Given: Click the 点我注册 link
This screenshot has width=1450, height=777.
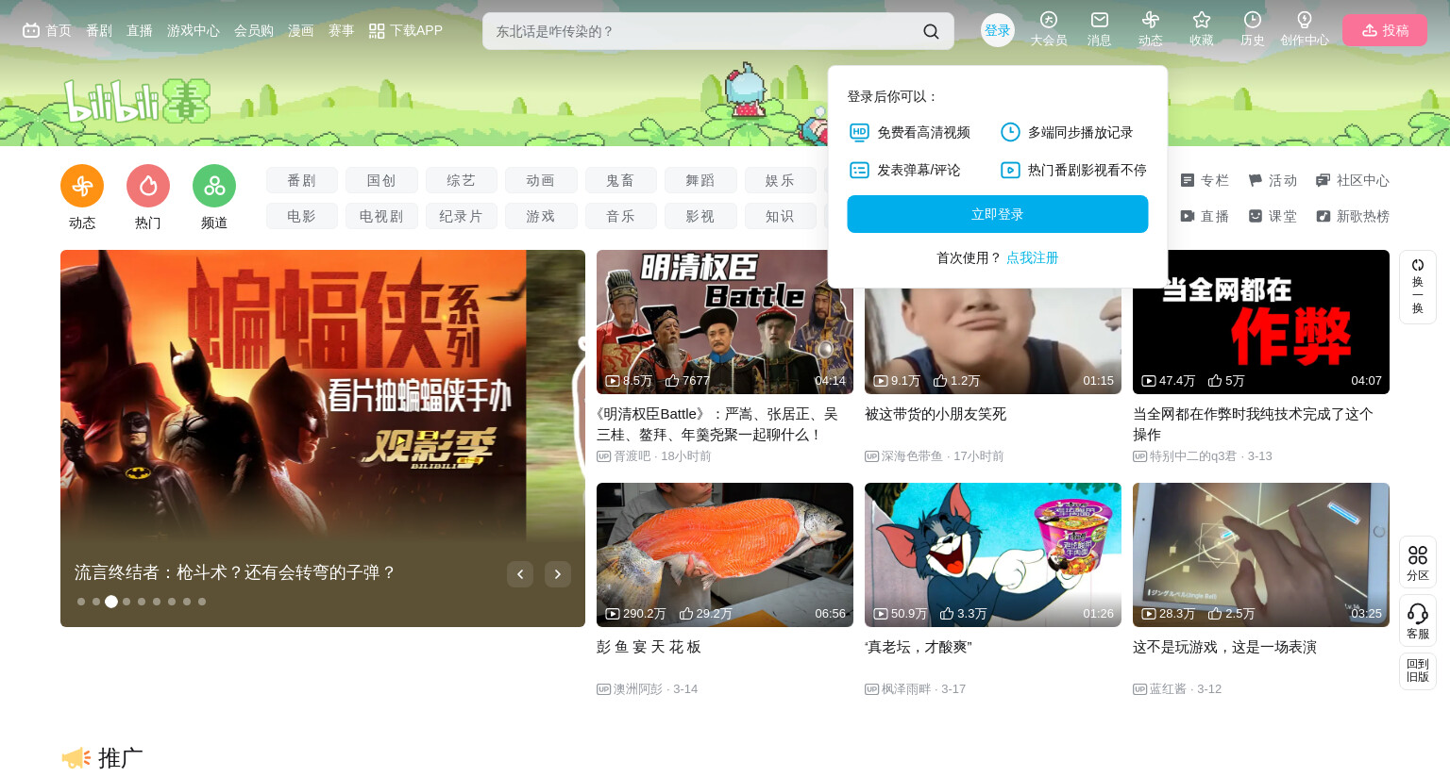Looking at the screenshot, I should pyautogui.click(x=1033, y=257).
